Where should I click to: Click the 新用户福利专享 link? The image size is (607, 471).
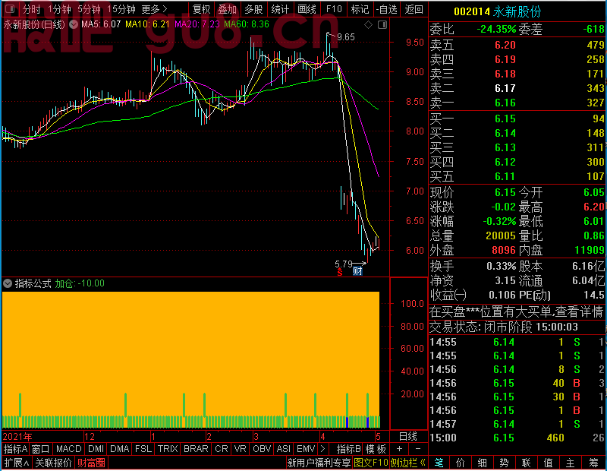click(319, 463)
